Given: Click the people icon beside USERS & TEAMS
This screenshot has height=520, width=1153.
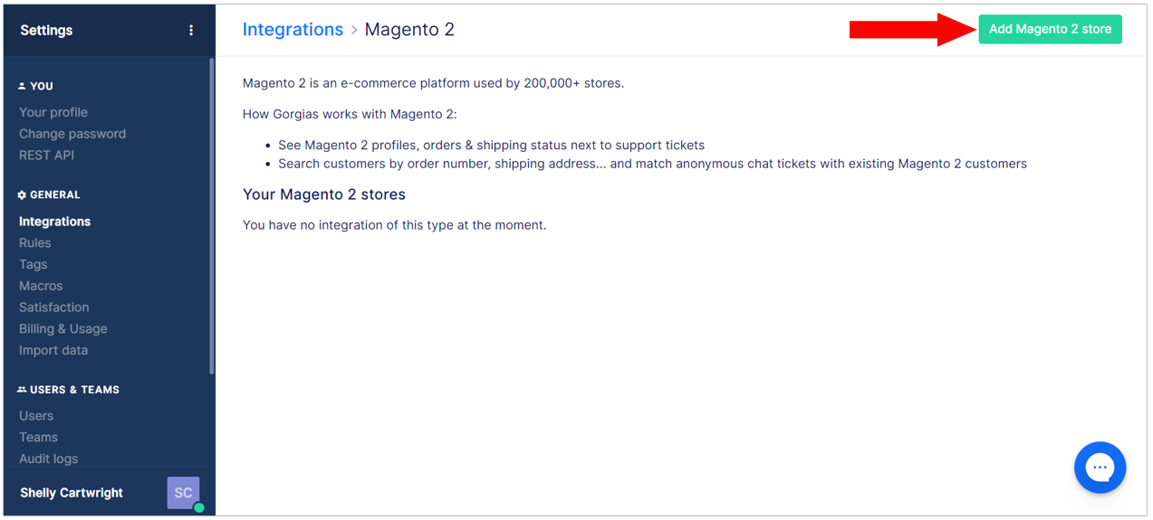Looking at the screenshot, I should (23, 390).
